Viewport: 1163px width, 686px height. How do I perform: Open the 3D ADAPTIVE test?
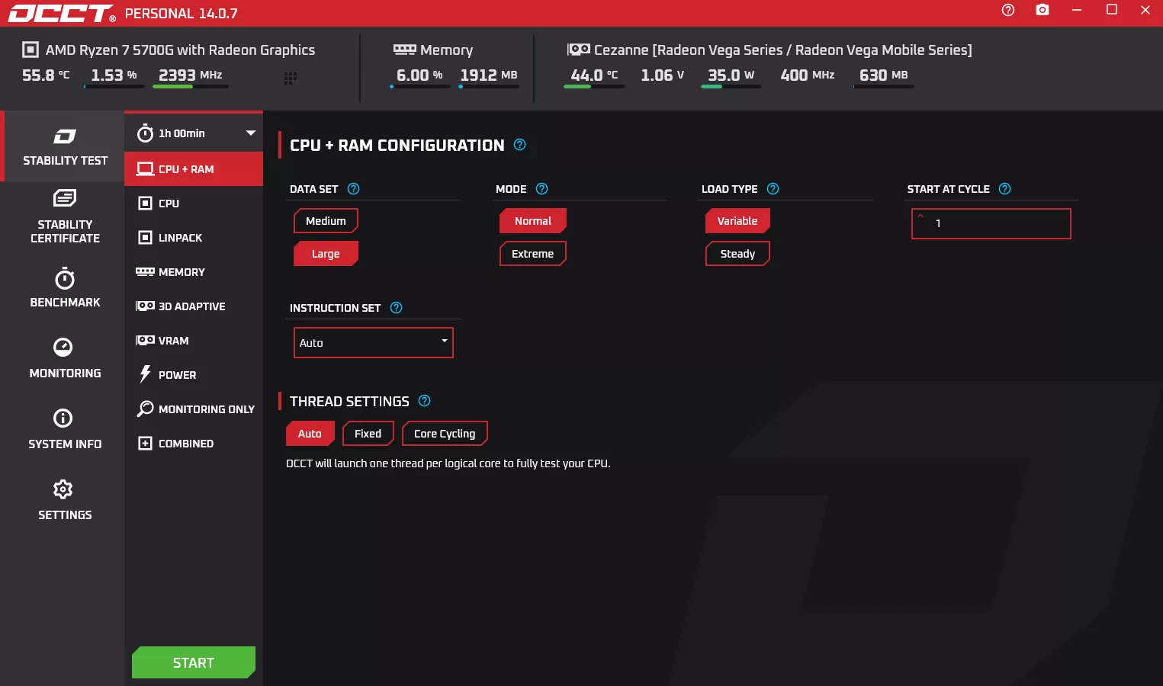[x=194, y=306]
